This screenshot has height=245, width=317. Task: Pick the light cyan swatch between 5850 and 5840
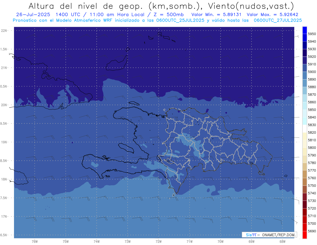[305, 113]
